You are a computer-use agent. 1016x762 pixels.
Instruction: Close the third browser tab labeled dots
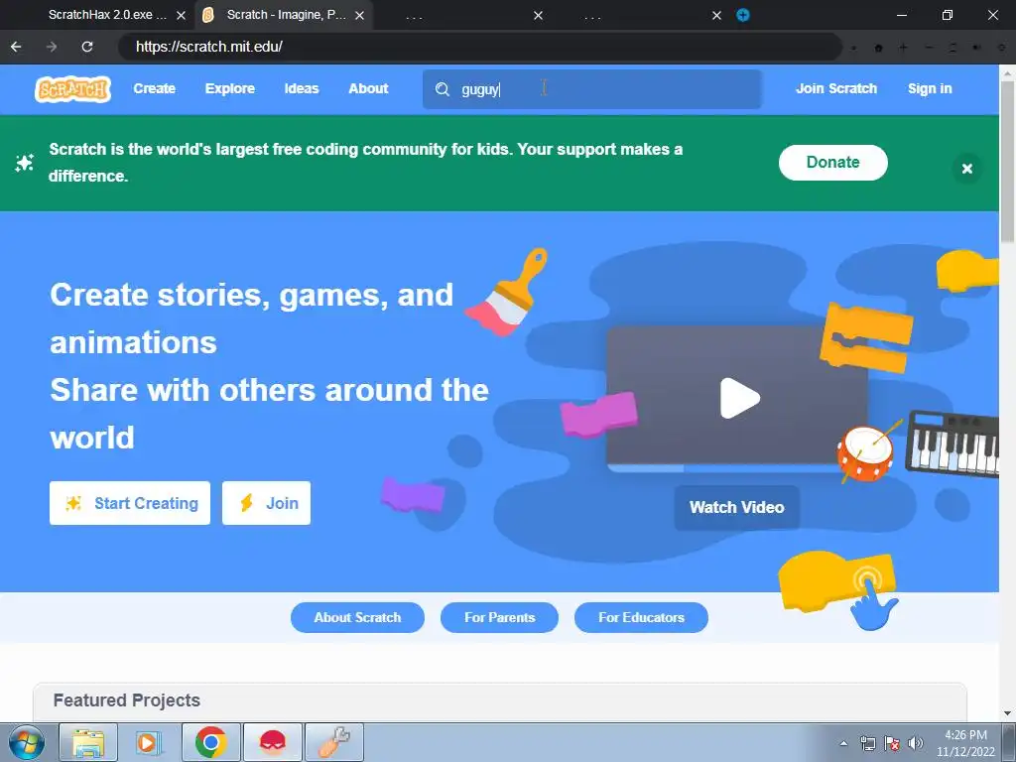(x=538, y=15)
